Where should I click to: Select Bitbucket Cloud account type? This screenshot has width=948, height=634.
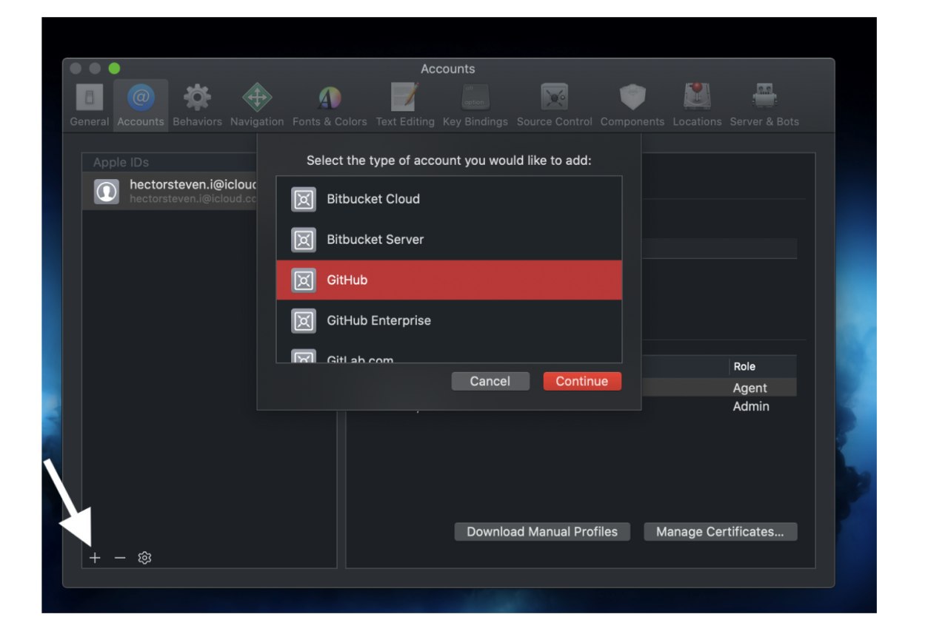point(449,199)
